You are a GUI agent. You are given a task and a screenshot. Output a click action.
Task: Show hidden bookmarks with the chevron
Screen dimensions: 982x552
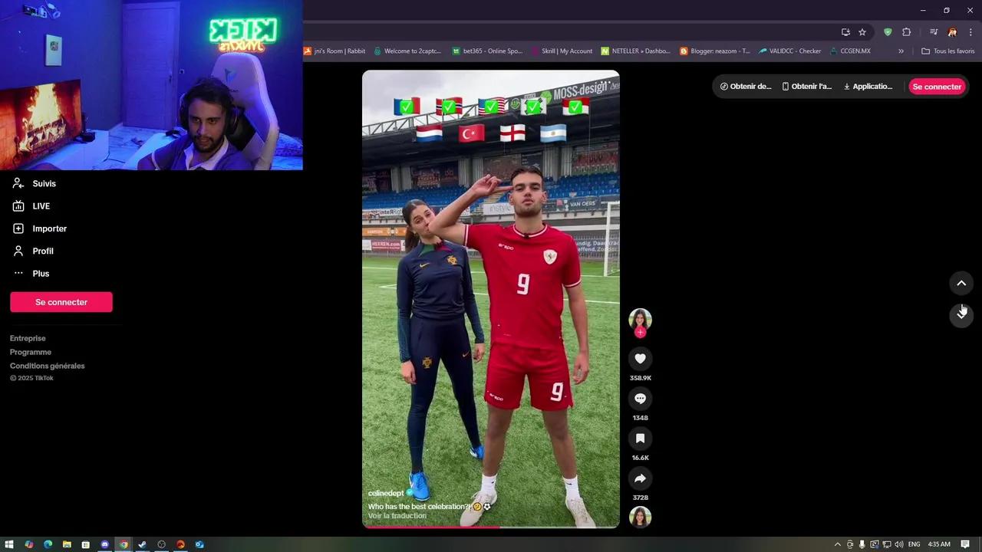click(x=901, y=51)
